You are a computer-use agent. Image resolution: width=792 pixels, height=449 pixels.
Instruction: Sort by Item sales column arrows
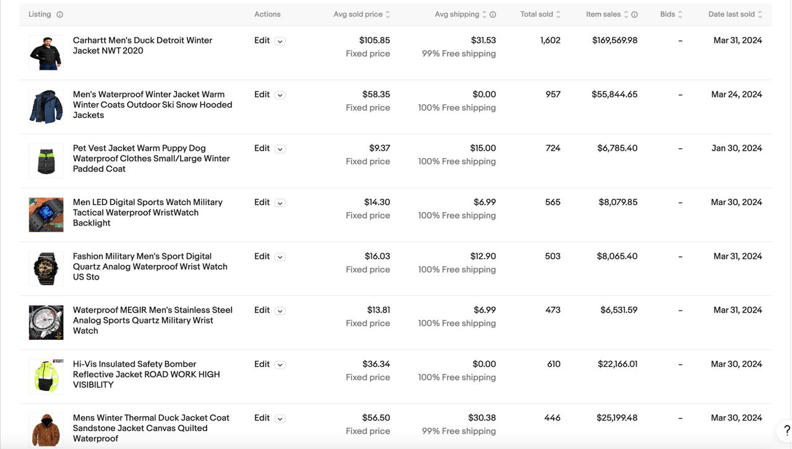pos(626,14)
